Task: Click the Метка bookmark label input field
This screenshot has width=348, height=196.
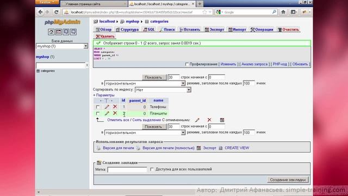Action: click(x=127, y=169)
